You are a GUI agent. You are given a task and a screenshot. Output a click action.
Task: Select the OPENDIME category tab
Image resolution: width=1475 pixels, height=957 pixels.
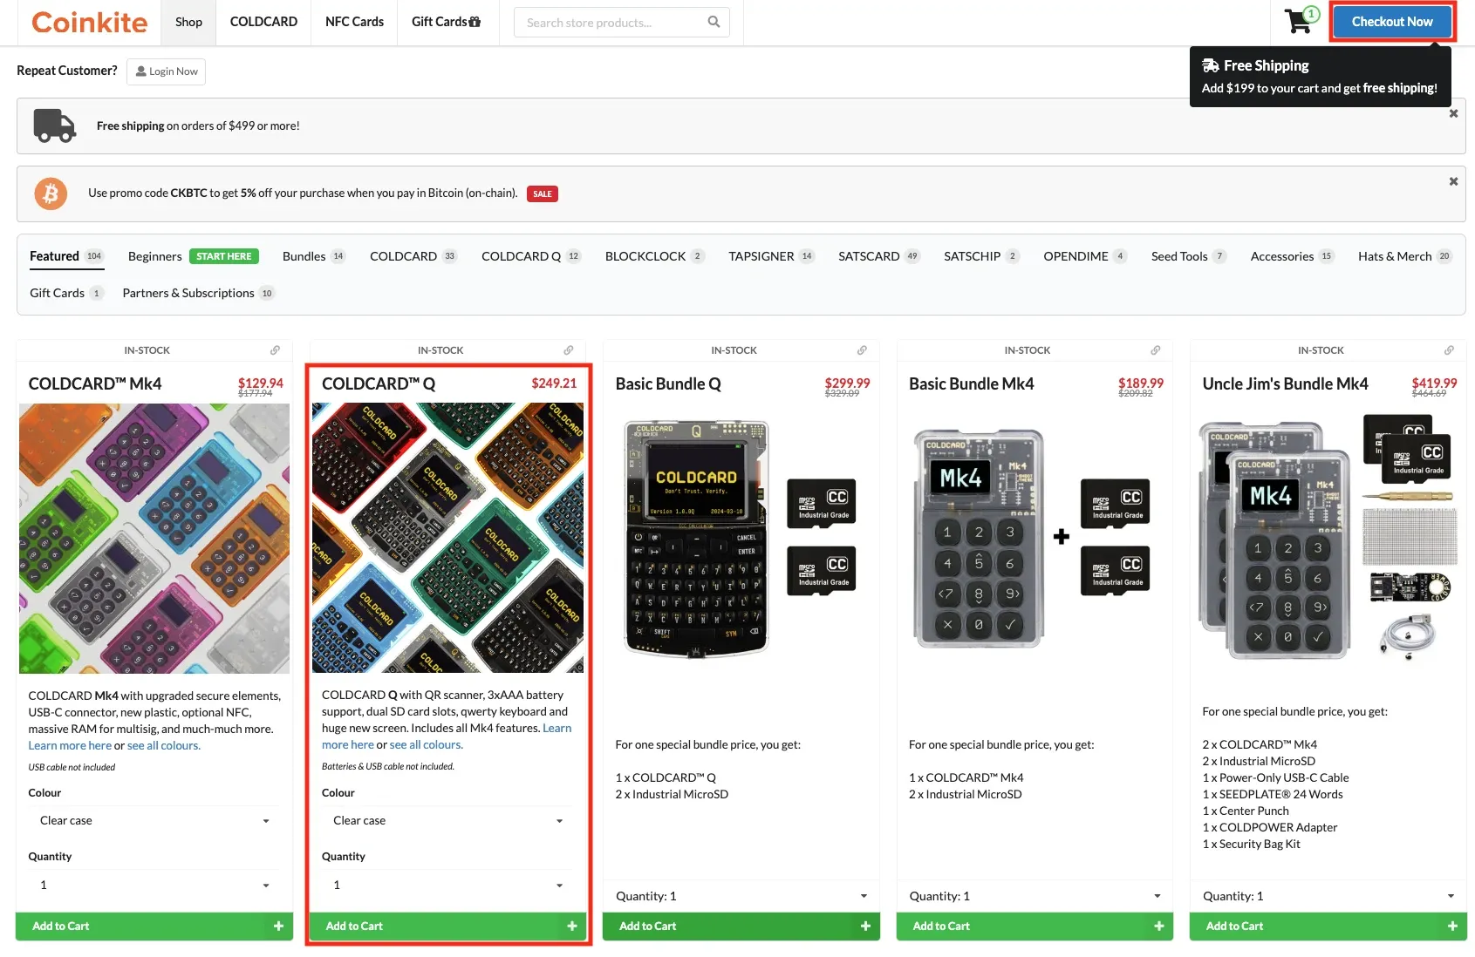(x=1085, y=256)
